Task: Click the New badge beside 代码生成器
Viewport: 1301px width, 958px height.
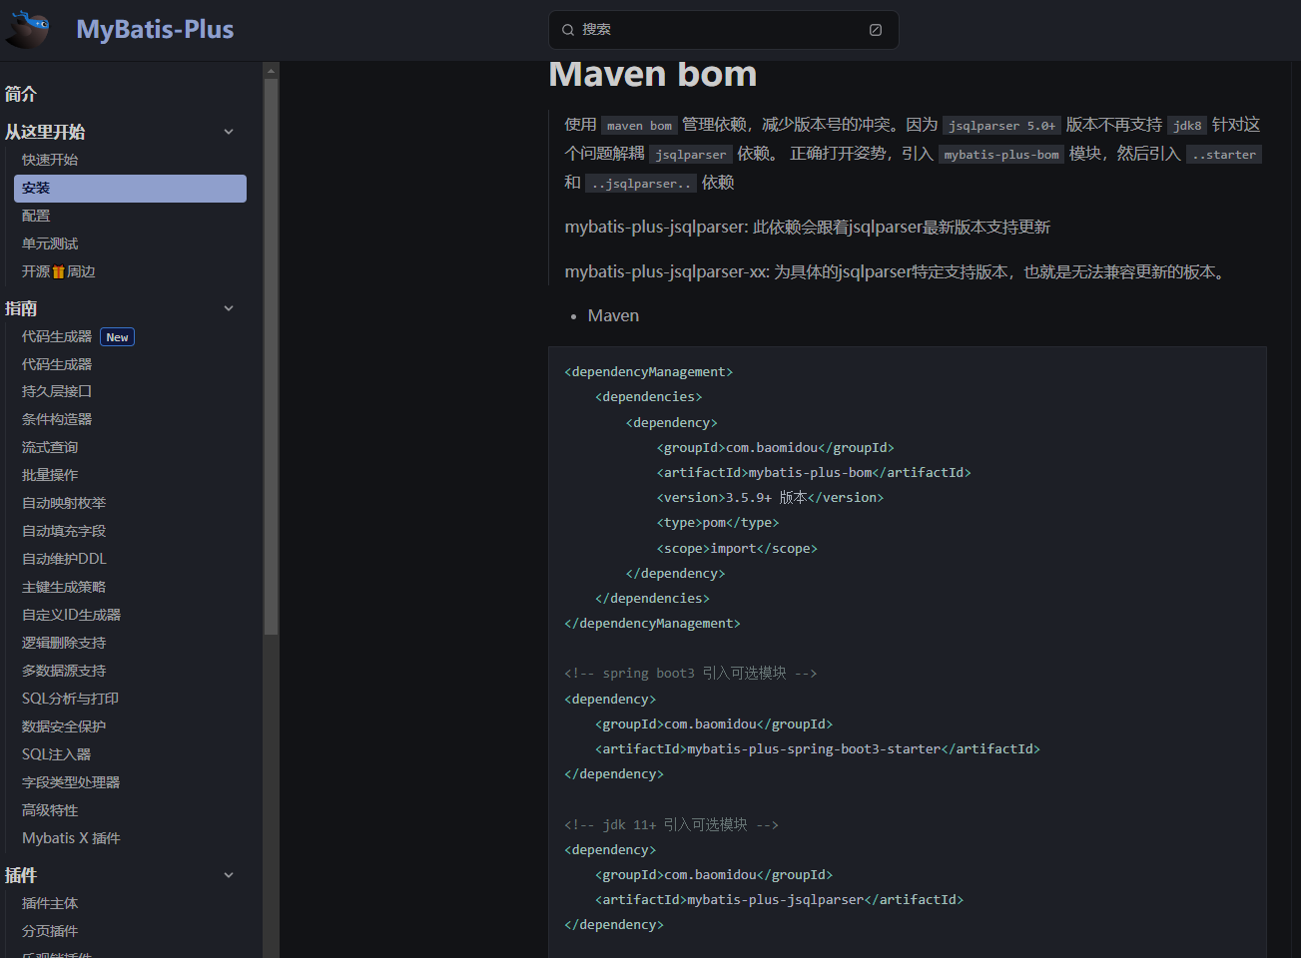Action: click(117, 337)
